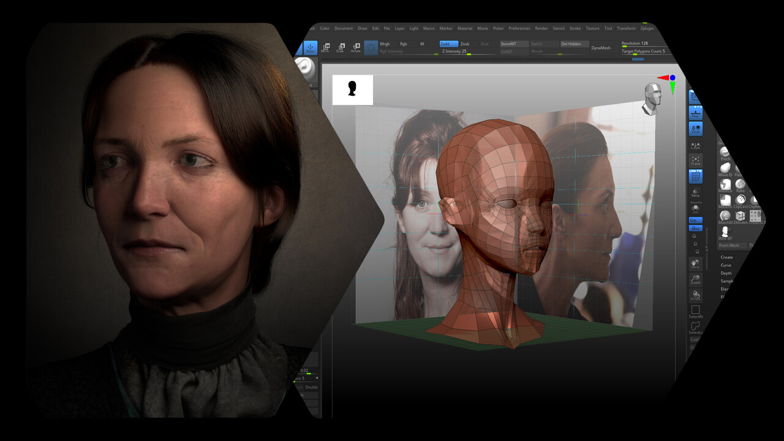Open the Stroke menu
Image resolution: width=784 pixels, height=441 pixels.
(x=575, y=28)
